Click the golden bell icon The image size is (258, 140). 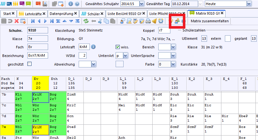154,21
